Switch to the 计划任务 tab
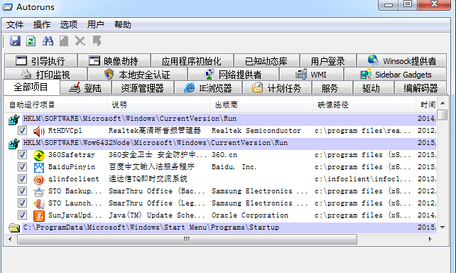The image size is (456, 273). tap(276, 88)
